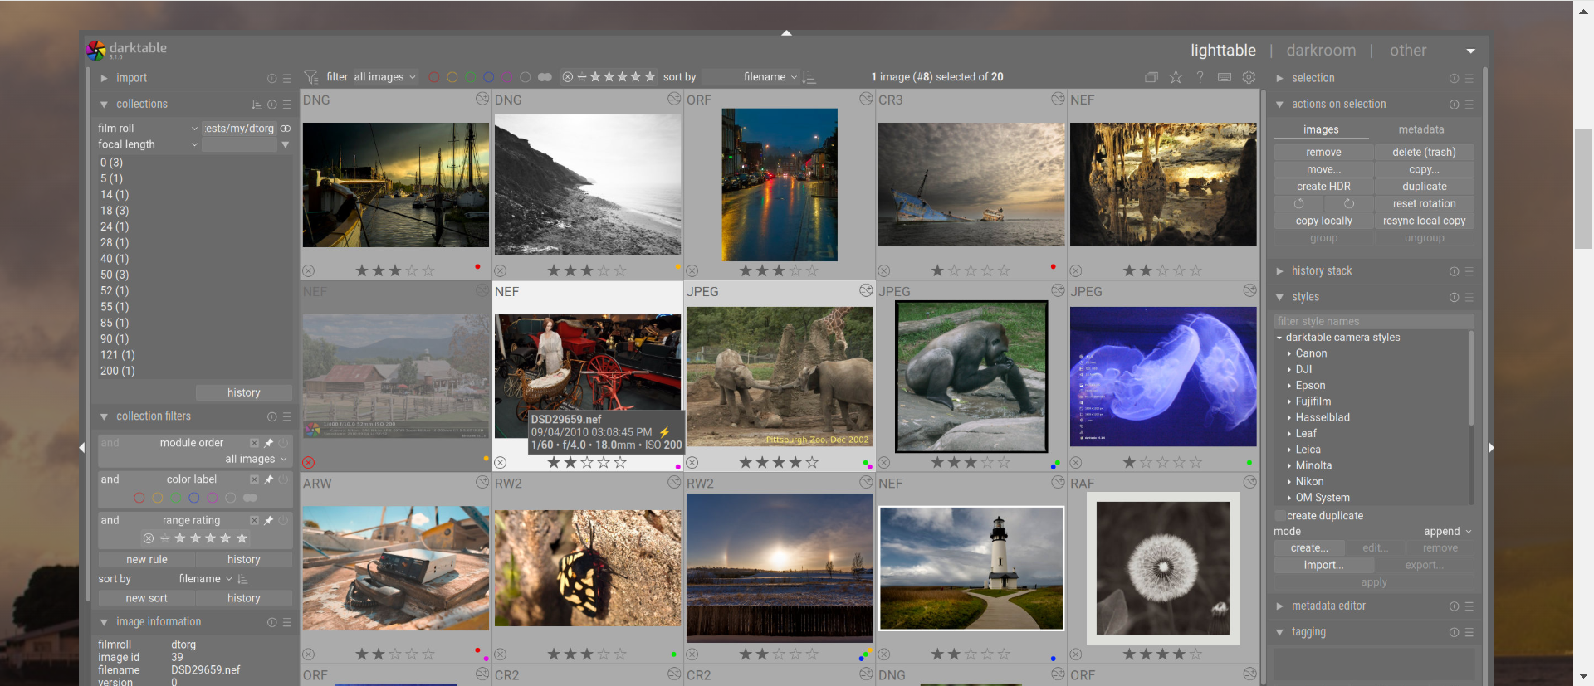This screenshot has height=686, width=1594.
Task: Toggle the range rating filter off
Action: coord(283,520)
